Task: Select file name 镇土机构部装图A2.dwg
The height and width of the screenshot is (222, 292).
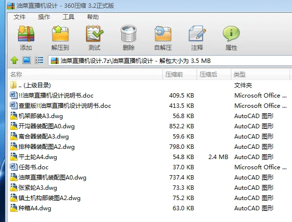Action: tap(49, 198)
